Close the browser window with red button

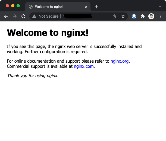[x=7, y=6]
